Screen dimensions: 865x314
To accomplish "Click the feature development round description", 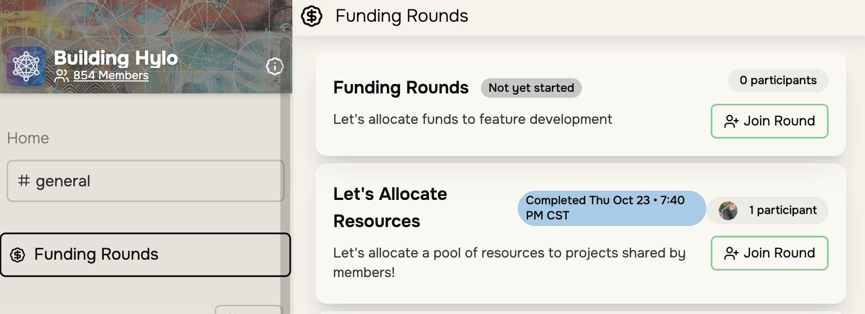I will [472, 120].
